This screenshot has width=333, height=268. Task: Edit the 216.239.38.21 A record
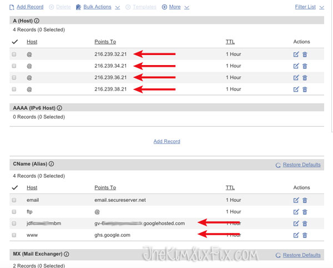pos(296,90)
